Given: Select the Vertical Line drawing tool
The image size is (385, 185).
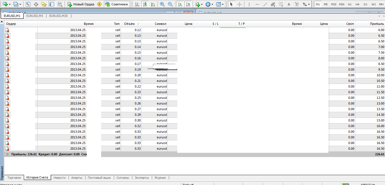Looking at the screenshot, I should point(249,4).
